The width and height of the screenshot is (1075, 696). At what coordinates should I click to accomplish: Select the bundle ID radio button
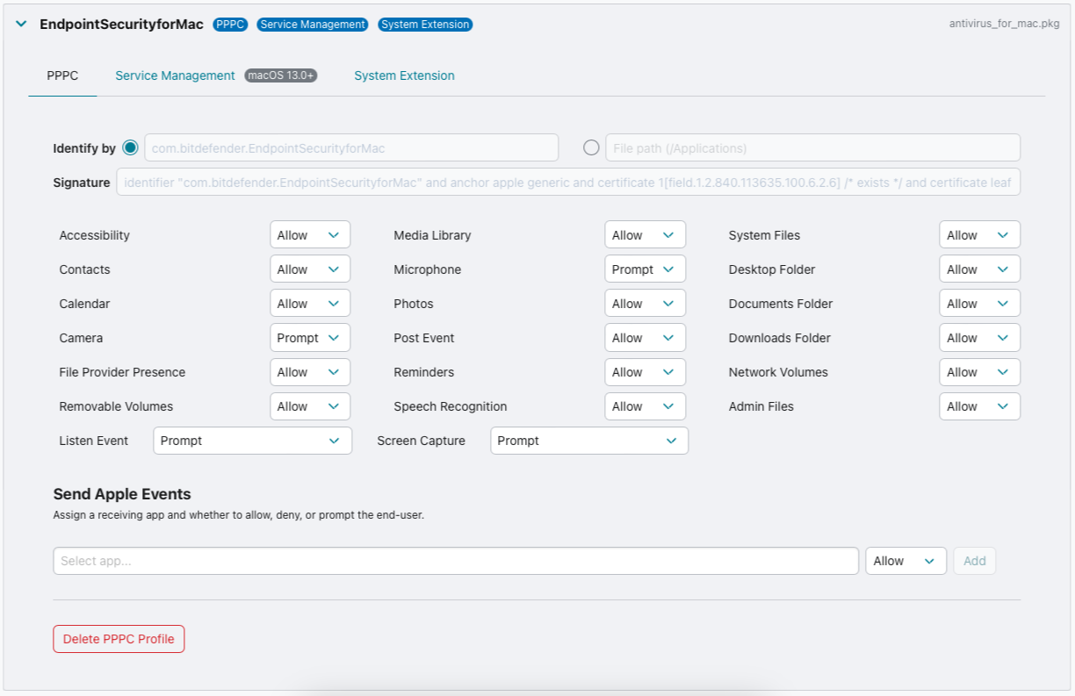(x=131, y=147)
